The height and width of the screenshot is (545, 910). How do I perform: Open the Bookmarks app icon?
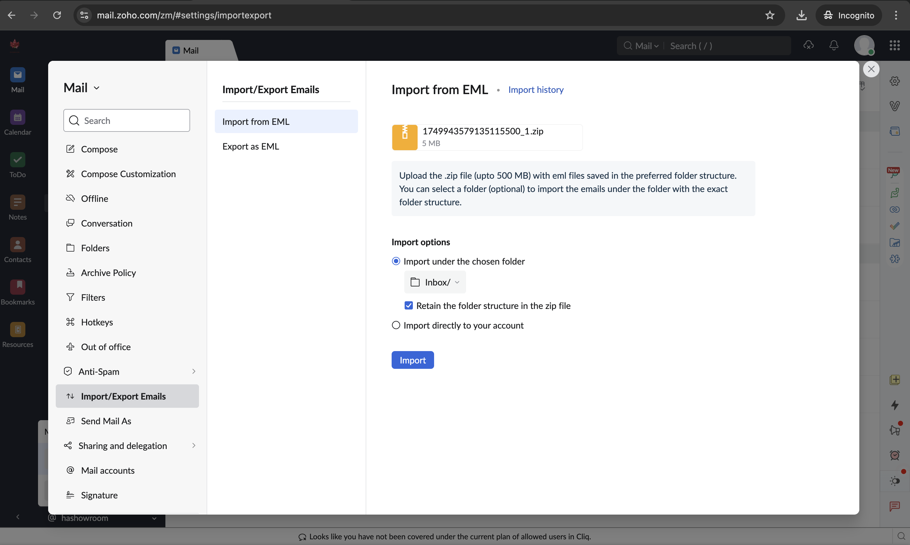(18, 287)
